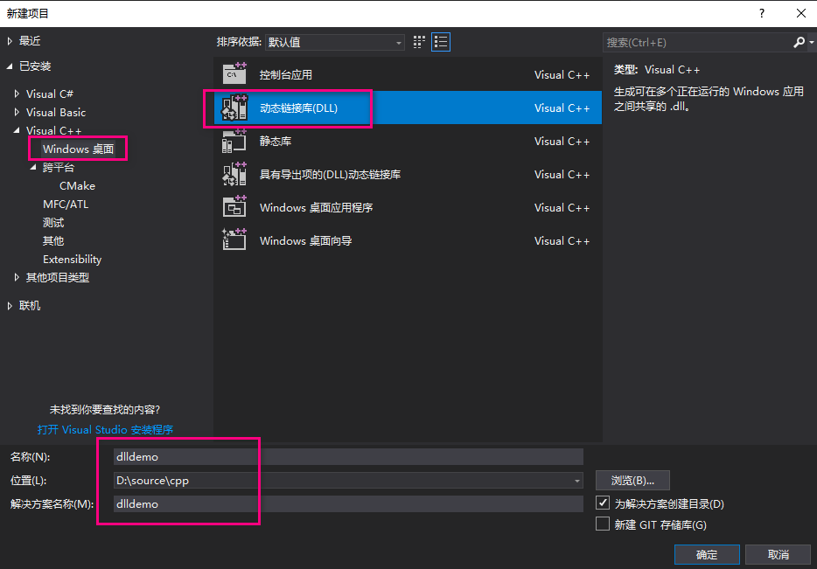
Task: Select MFC/ATL tree item
Action: click(x=66, y=204)
